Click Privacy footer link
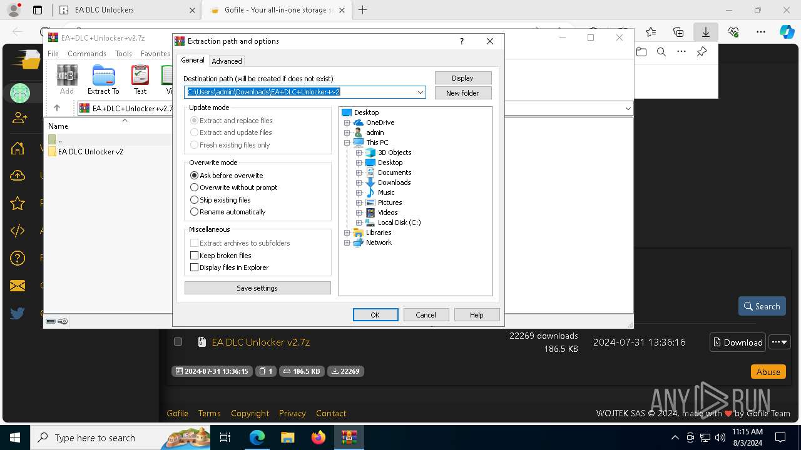 (292, 413)
